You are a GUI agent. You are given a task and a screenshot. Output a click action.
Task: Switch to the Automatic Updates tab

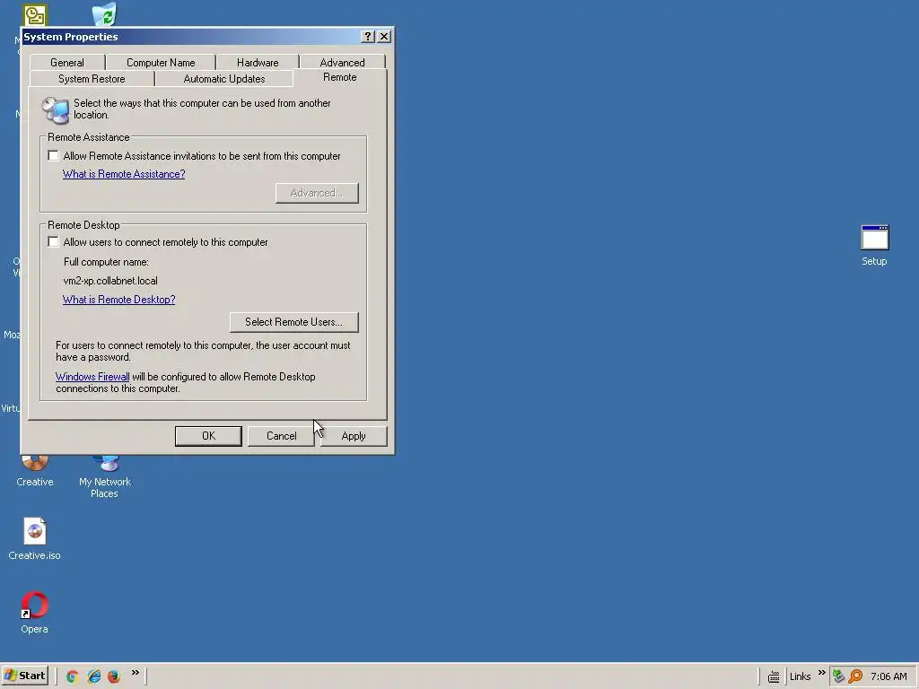(x=223, y=79)
